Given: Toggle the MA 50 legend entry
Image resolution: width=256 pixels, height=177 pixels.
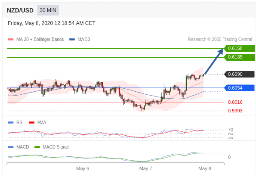Looking at the screenshot, I should click(x=80, y=39).
